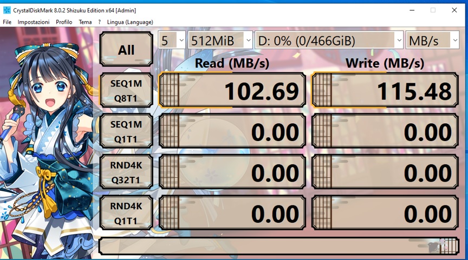468x260 pixels.
Task: Click the RND4K Q32T1 read value 0.00
Action: click(232, 172)
